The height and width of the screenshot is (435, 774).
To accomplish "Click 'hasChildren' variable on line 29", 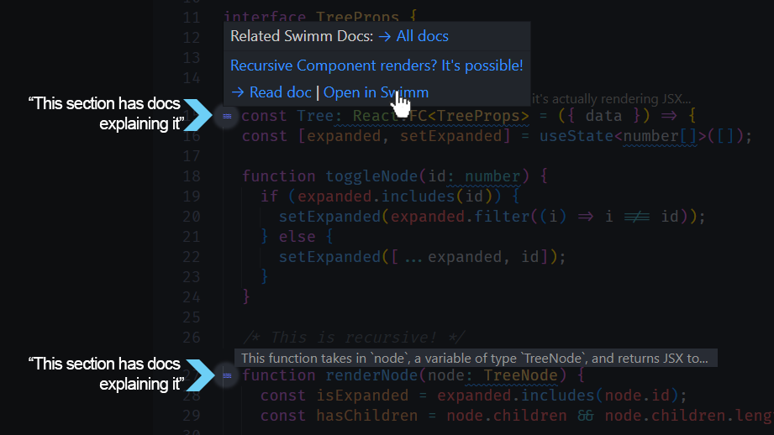I will point(366,417).
